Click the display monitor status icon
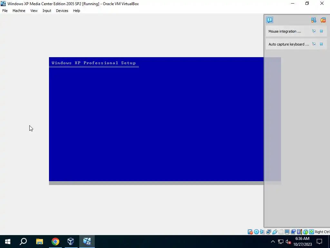 287,232
